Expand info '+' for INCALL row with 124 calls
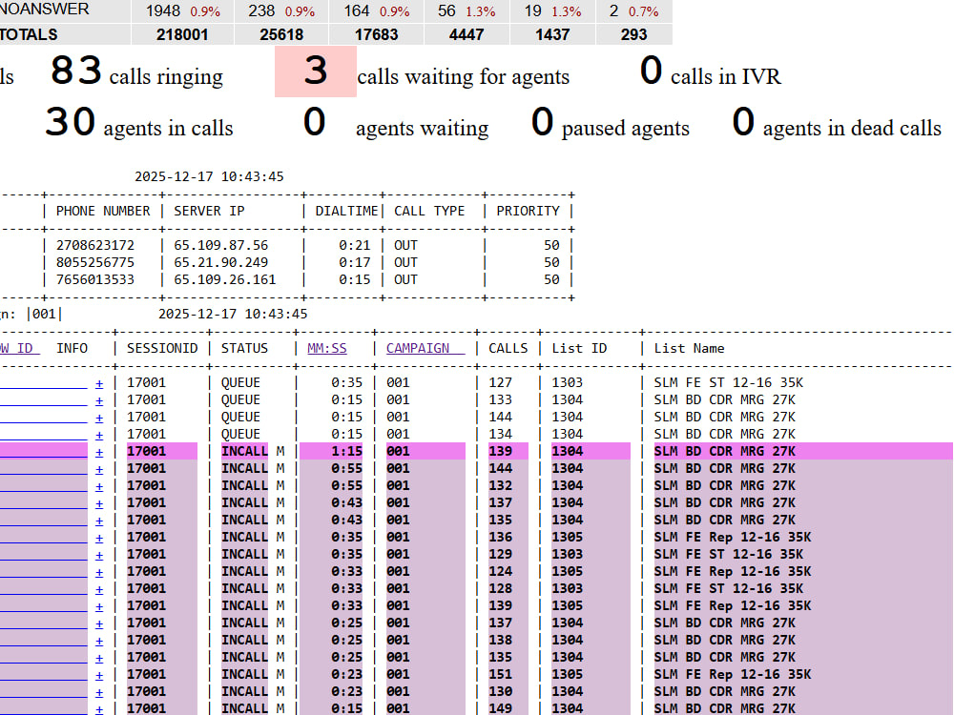This screenshot has width=954, height=715. tap(99, 572)
